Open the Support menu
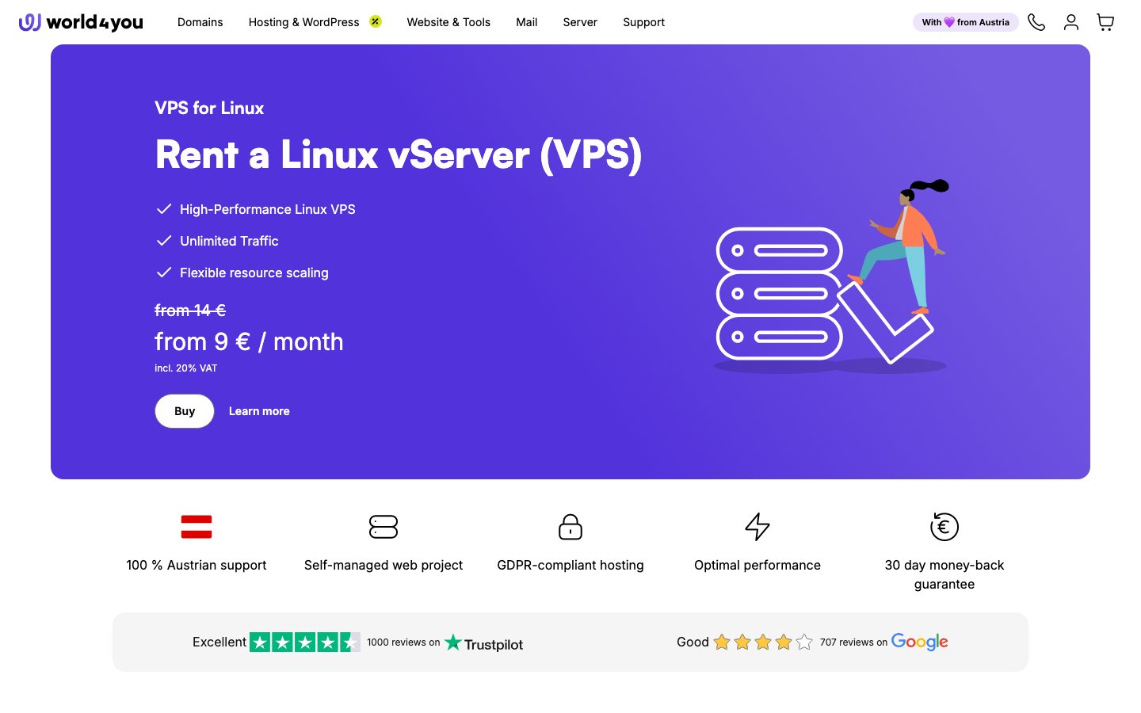Image resolution: width=1141 pixels, height=713 pixels. (643, 22)
